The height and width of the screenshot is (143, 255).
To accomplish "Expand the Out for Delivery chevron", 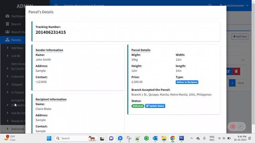I will 8,113.
